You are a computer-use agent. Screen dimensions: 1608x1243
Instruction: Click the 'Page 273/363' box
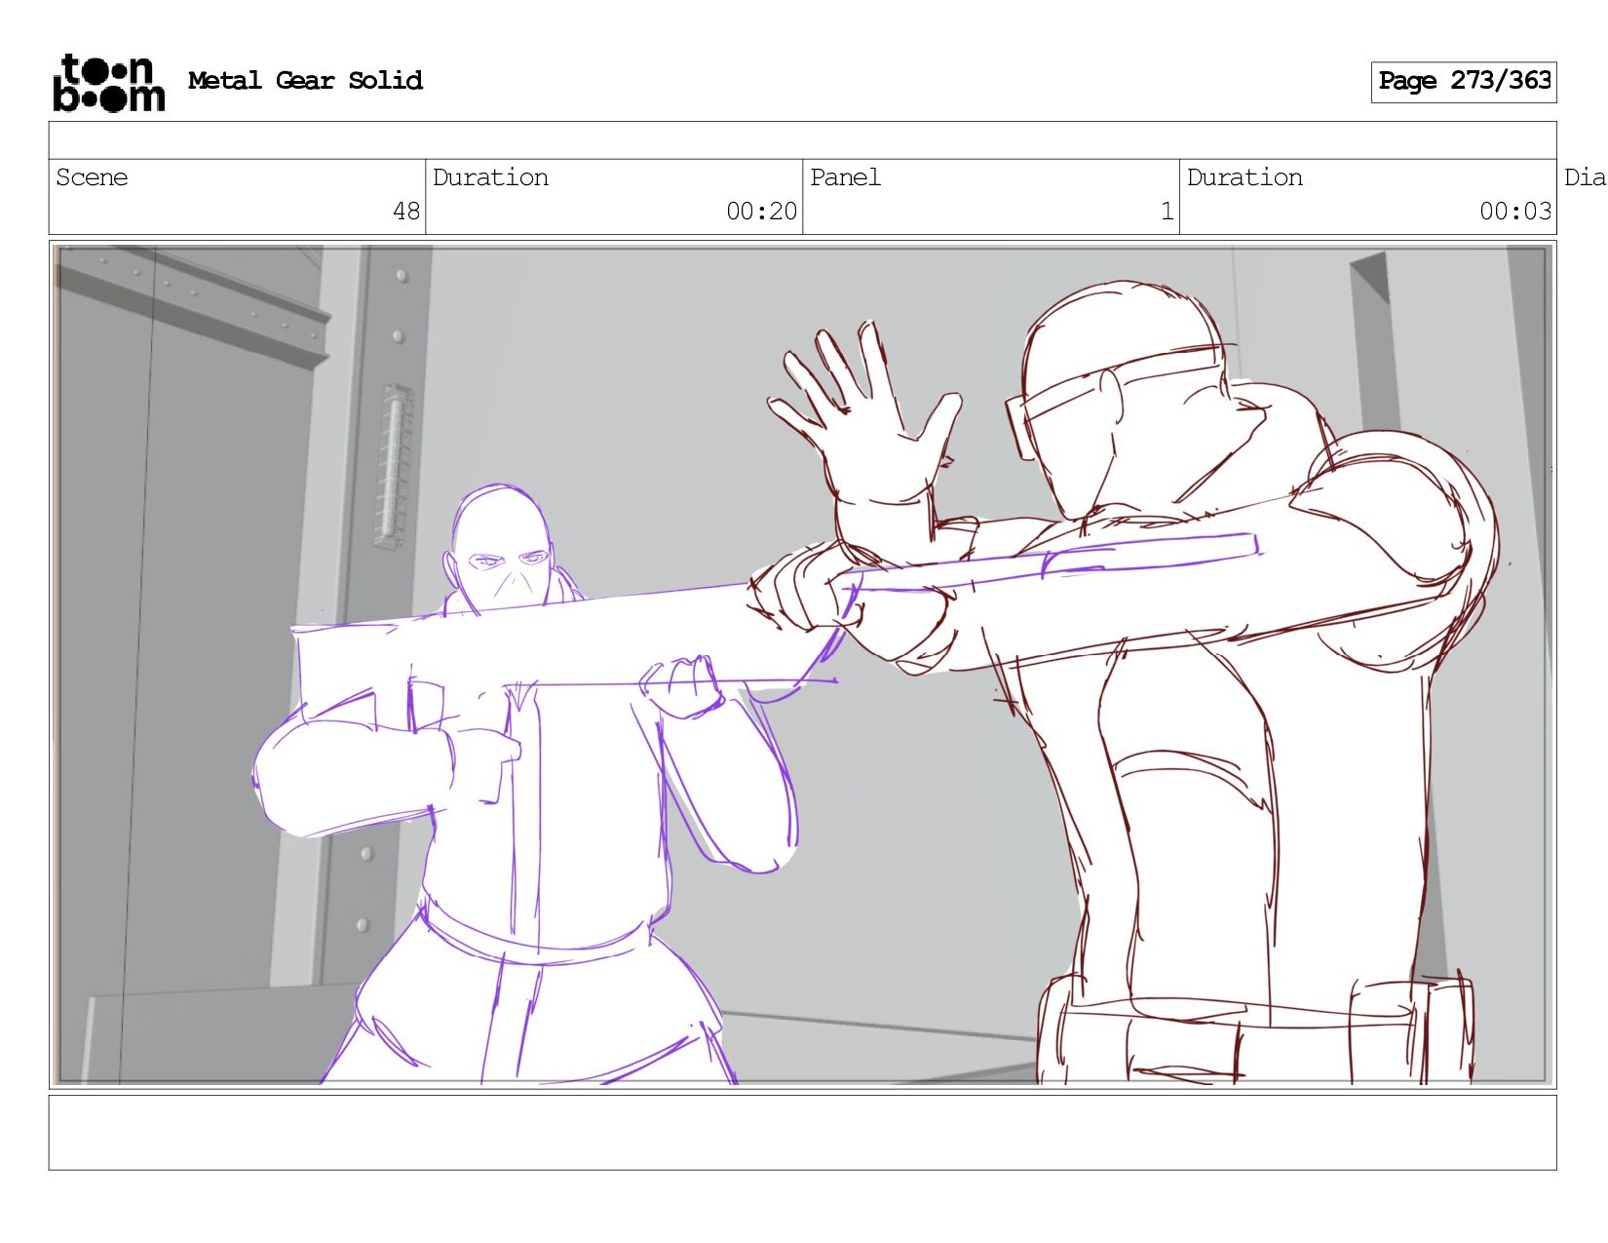pos(1464,82)
